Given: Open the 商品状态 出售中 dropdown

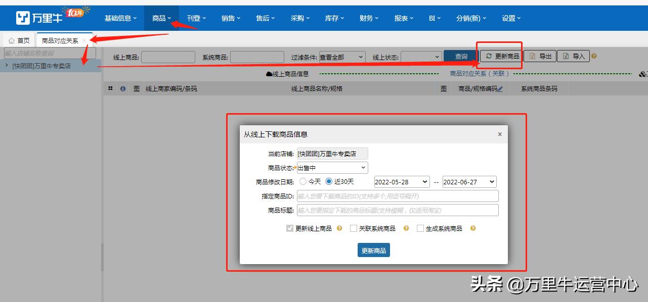Looking at the screenshot, I should [x=332, y=167].
